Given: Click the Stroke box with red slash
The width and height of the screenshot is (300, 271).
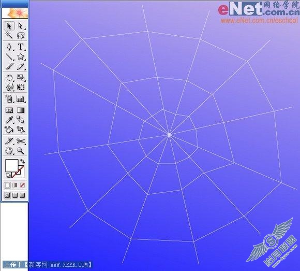Looking at the screenshot, I should click(18, 172).
